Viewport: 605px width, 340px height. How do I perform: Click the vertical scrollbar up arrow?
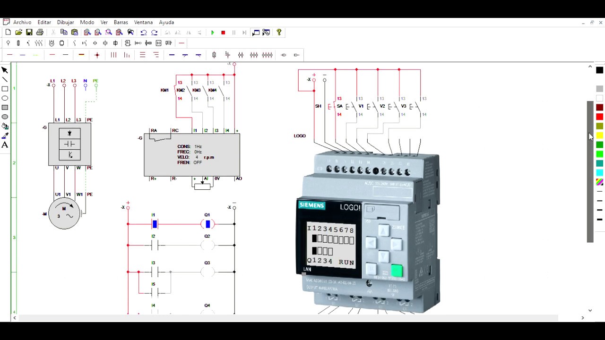pyautogui.click(x=590, y=67)
